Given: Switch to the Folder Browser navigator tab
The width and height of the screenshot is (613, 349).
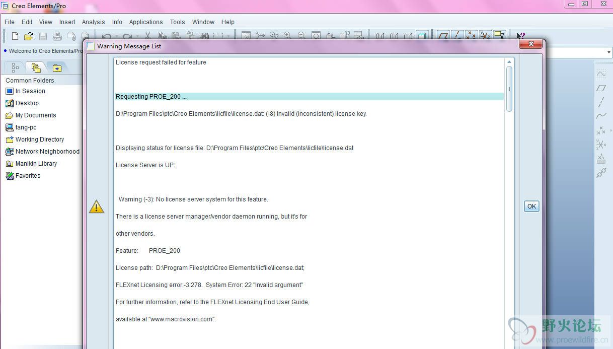Looking at the screenshot, I should pos(36,67).
